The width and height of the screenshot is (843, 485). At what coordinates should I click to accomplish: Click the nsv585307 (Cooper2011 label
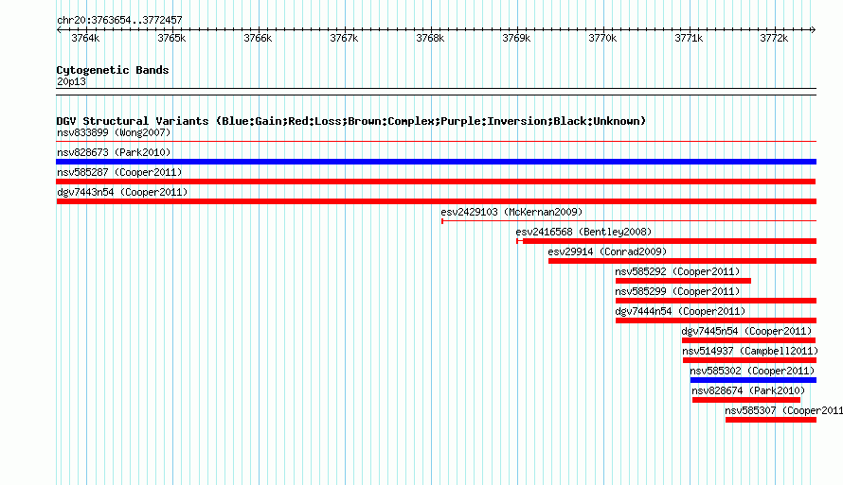point(784,410)
